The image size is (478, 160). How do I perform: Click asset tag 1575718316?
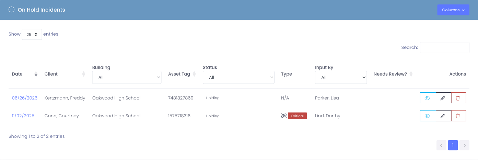179,116
